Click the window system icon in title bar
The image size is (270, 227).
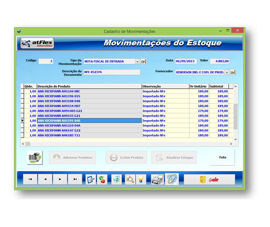point(19,31)
